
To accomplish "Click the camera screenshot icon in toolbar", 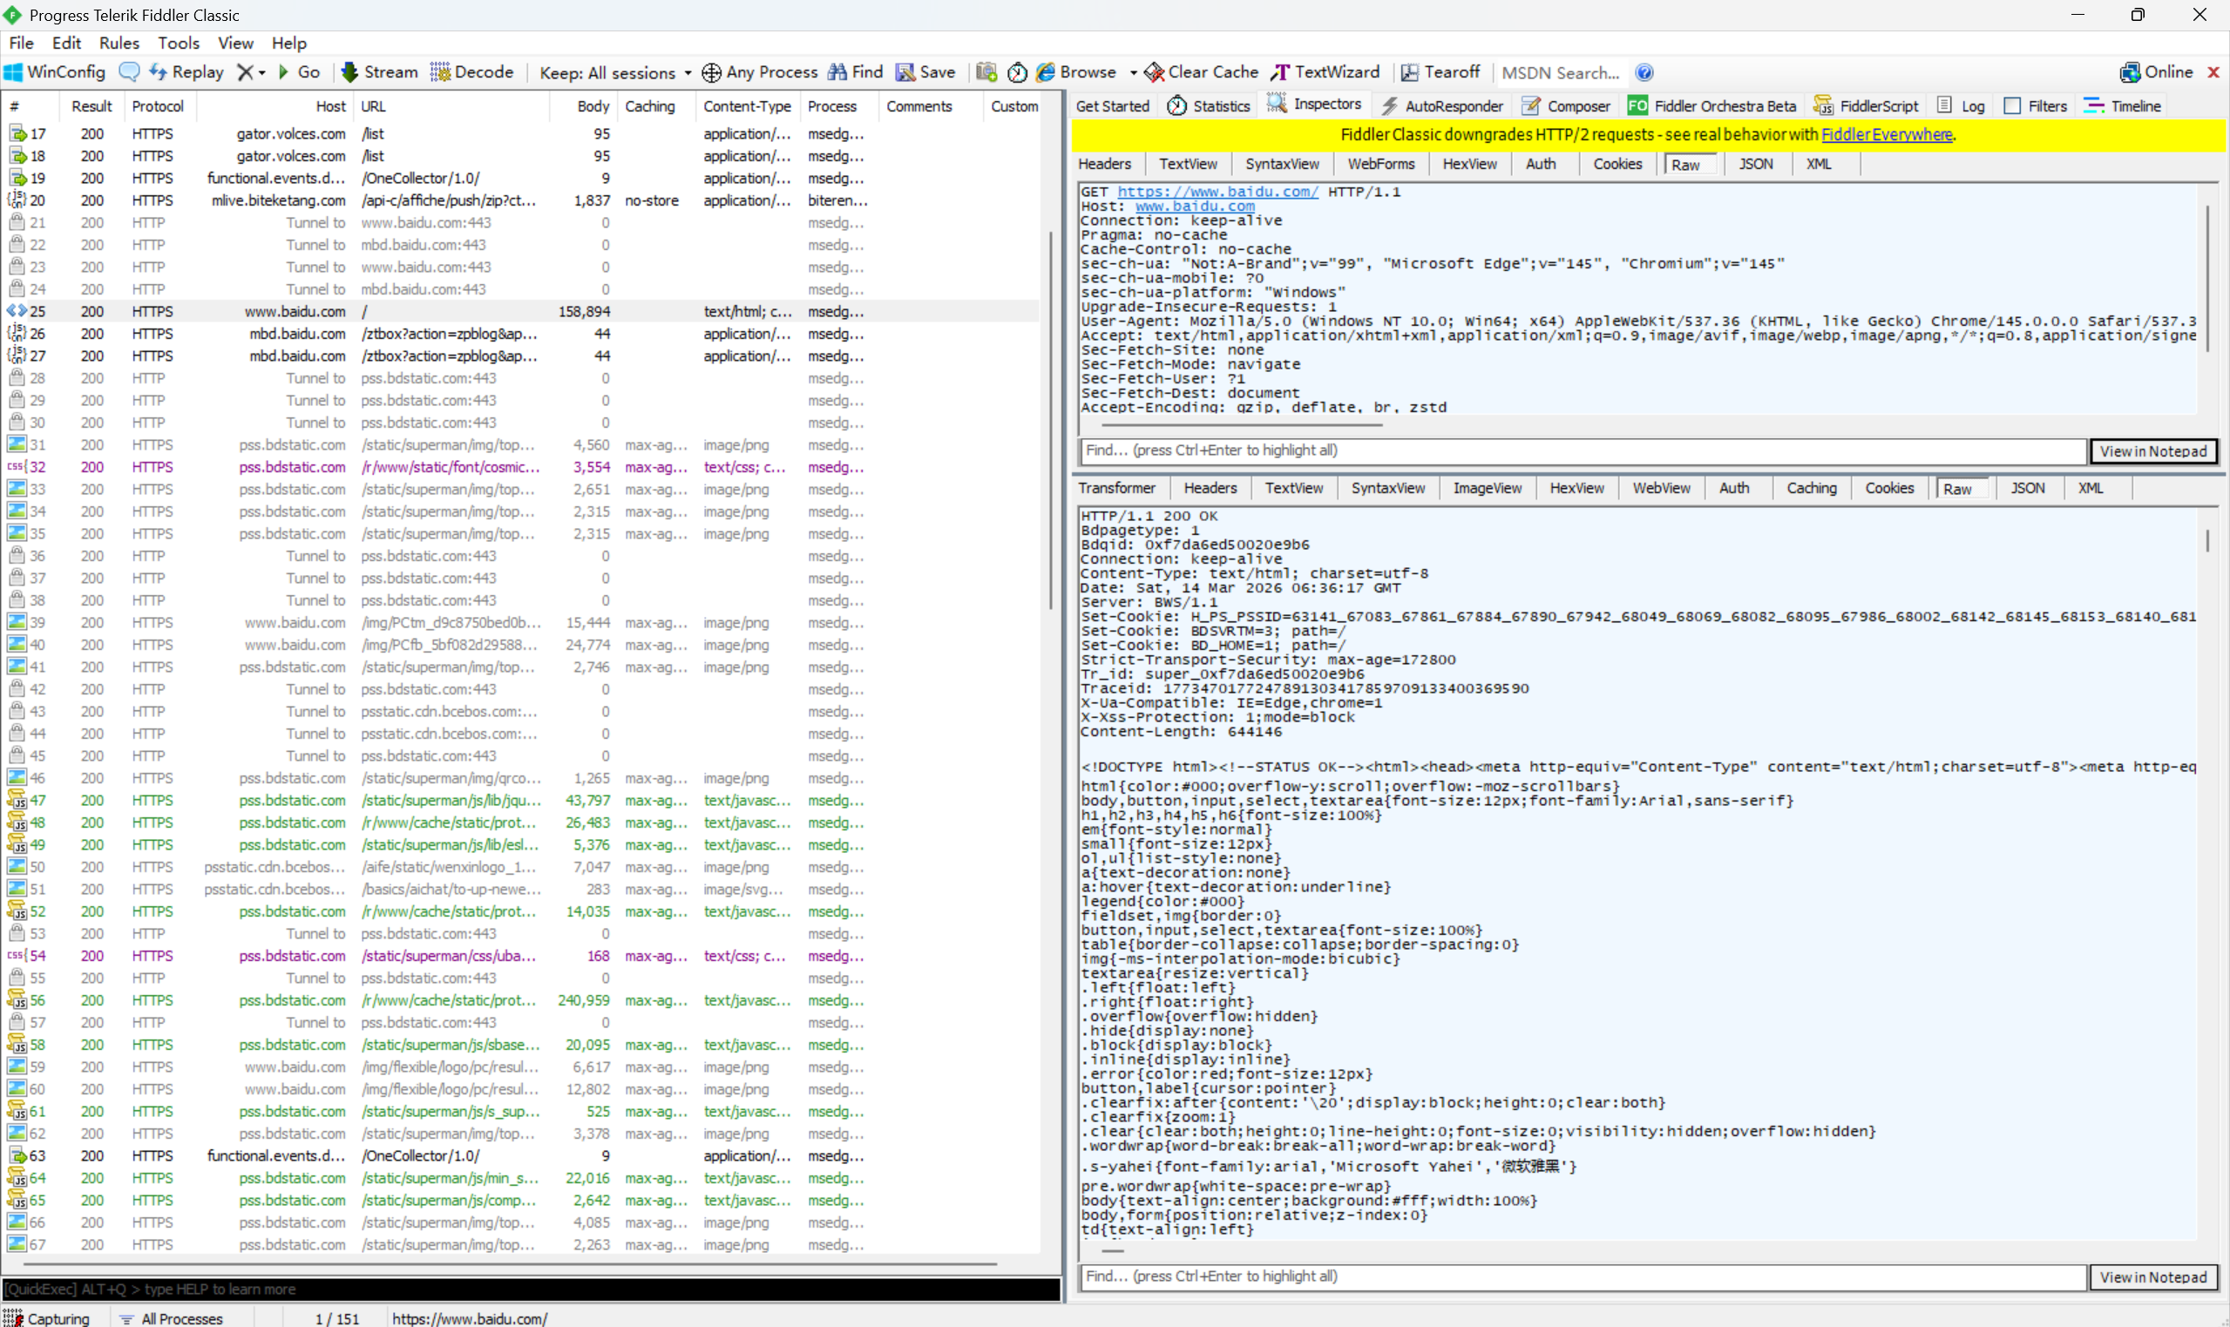I will pos(986,71).
